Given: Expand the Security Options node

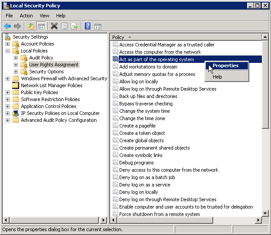Looking at the screenshot, I should pos(16,72).
